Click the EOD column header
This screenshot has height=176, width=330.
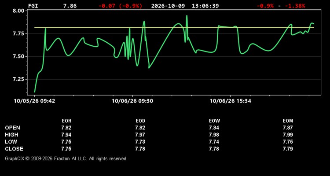pyautogui.click(x=140, y=121)
